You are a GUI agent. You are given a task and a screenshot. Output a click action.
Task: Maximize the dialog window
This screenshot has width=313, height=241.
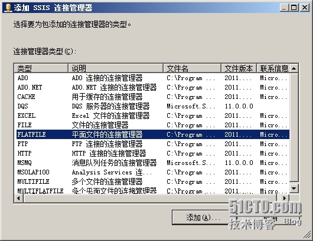click(294, 8)
